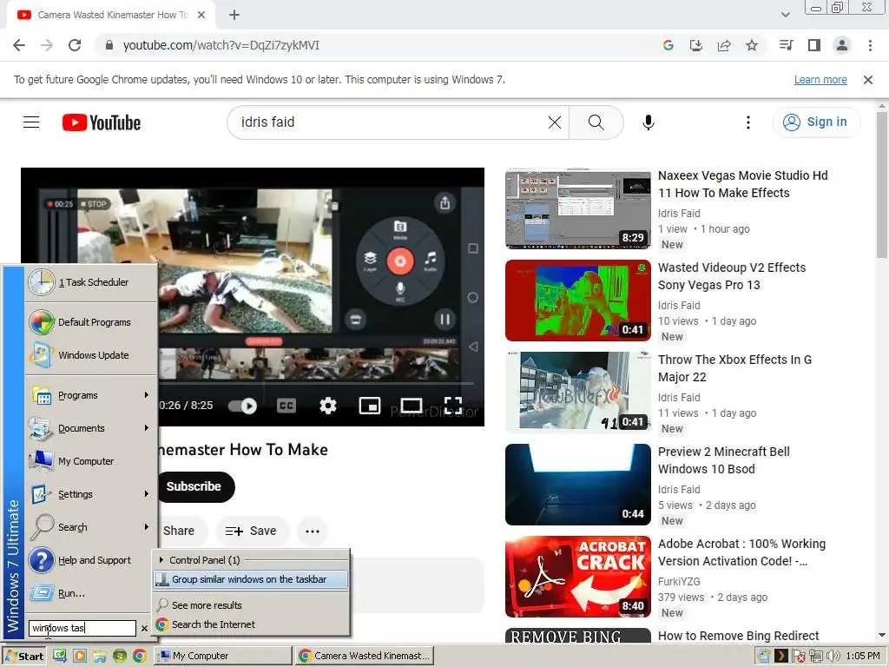This screenshot has width=889, height=667.
Task: Click the Chrome address bar URL
Action: pyautogui.click(x=221, y=45)
